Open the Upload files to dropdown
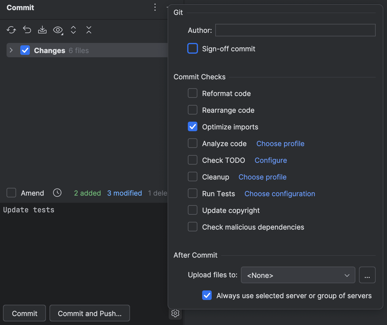 298,275
